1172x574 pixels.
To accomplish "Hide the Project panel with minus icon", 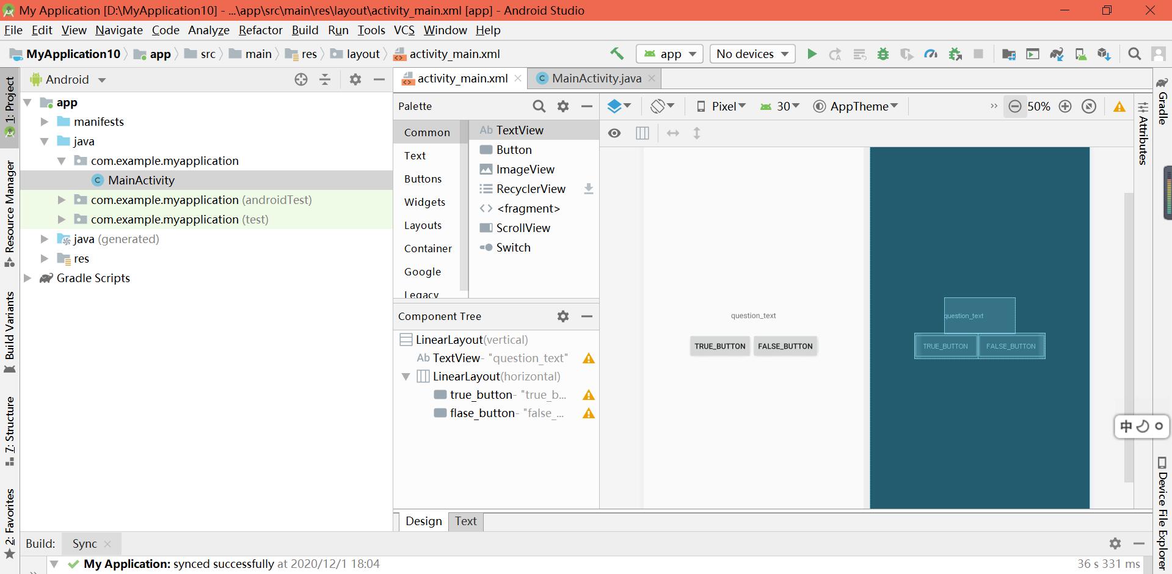I will pos(379,79).
